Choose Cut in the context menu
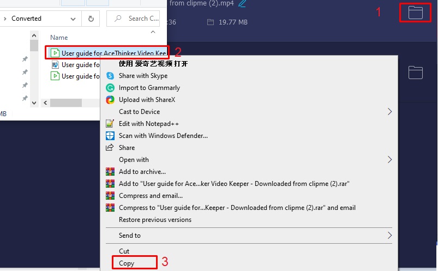The image size is (438, 271). pyautogui.click(x=124, y=251)
